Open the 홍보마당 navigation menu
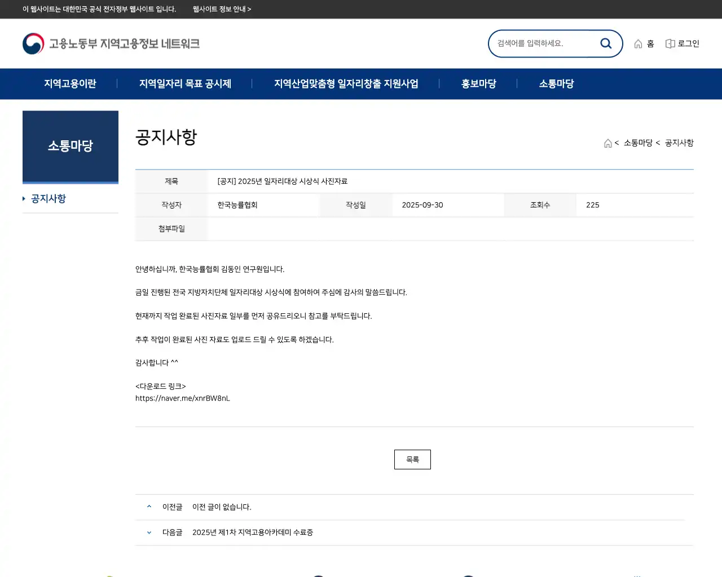Viewport: 722px width, 577px height. 478,83
